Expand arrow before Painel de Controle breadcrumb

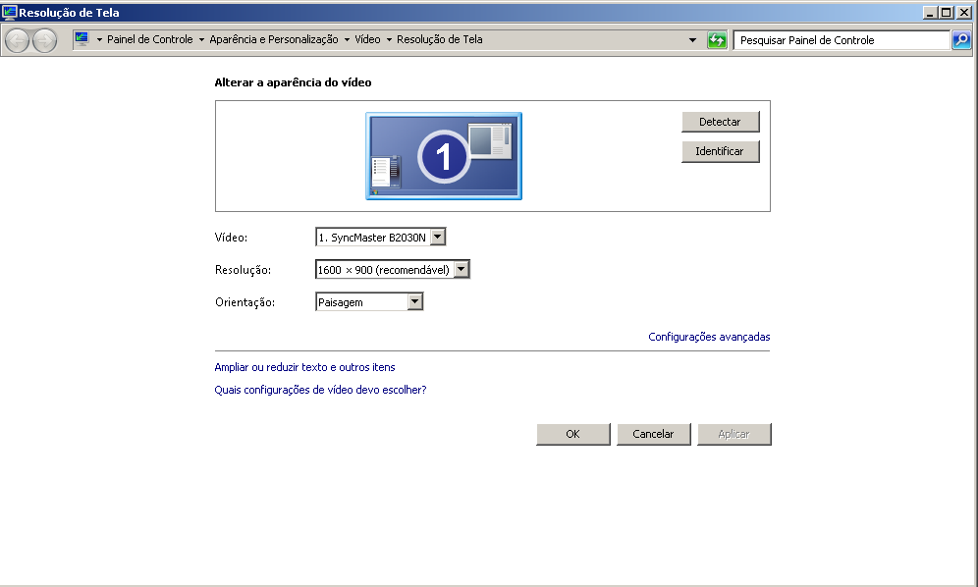pos(99,40)
